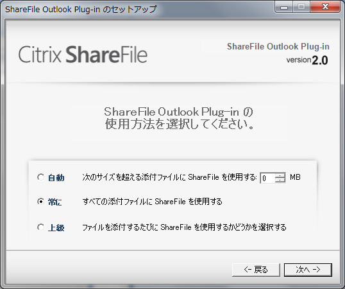Screen dimensions: 345x289
Task: Click the version 2.0 text
Action: point(307,60)
